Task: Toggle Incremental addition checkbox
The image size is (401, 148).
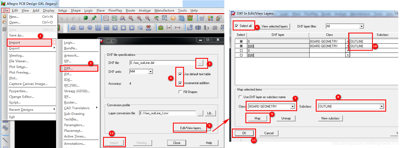Action: pos(180,83)
